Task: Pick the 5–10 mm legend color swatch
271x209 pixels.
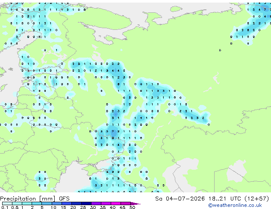Action: pyautogui.click(x=47, y=203)
